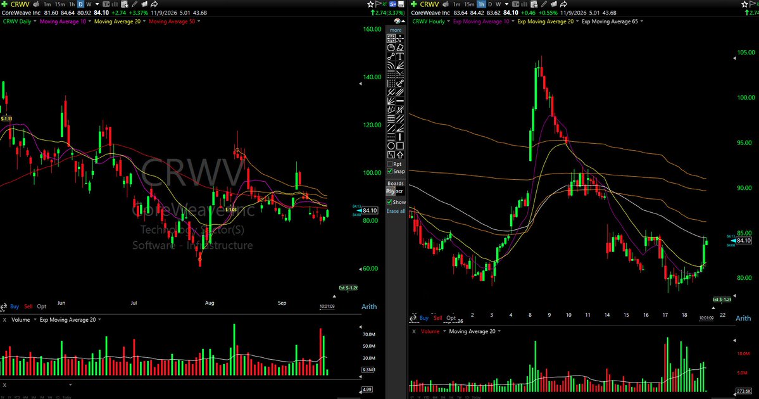Switch right chart to 15m timeframe
The image size is (759, 399).
469,4
